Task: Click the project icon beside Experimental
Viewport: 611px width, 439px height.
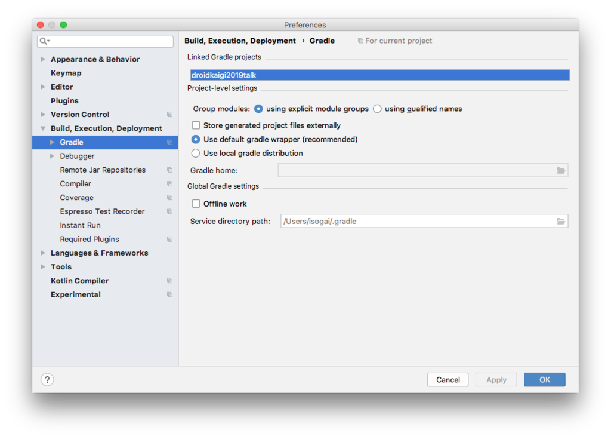Action: coord(169,294)
